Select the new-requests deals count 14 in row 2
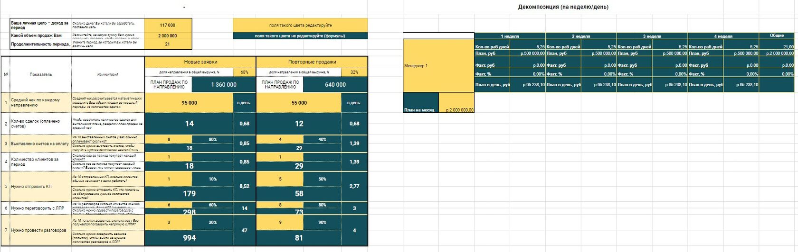 coord(189,124)
